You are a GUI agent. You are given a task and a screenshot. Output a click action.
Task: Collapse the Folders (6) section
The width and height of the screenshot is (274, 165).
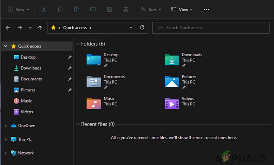(78, 44)
